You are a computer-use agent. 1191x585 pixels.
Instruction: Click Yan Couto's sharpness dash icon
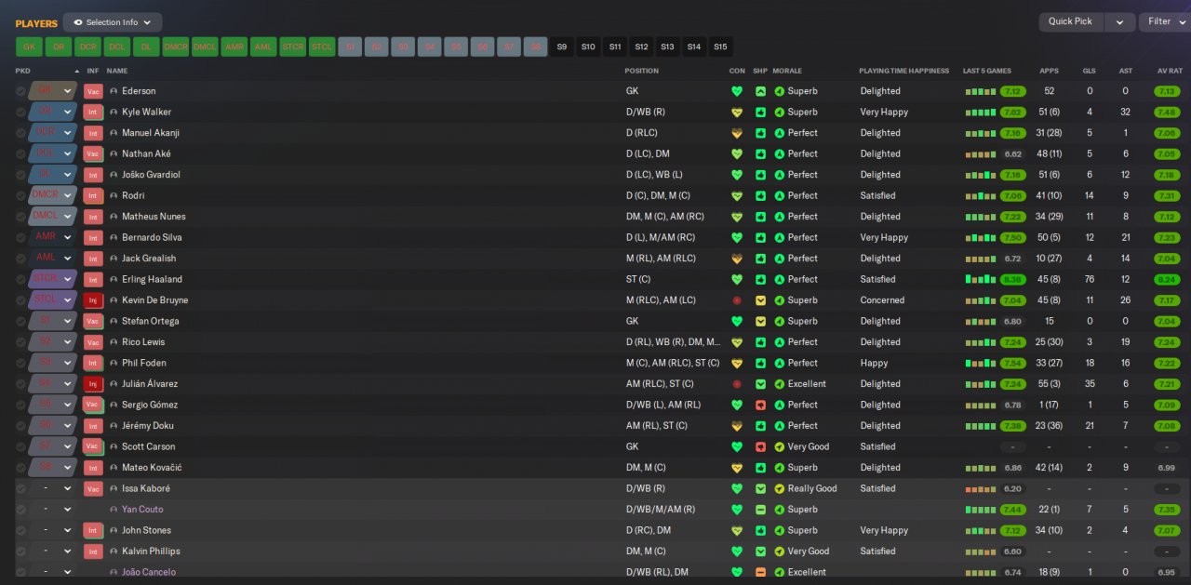(x=760, y=510)
